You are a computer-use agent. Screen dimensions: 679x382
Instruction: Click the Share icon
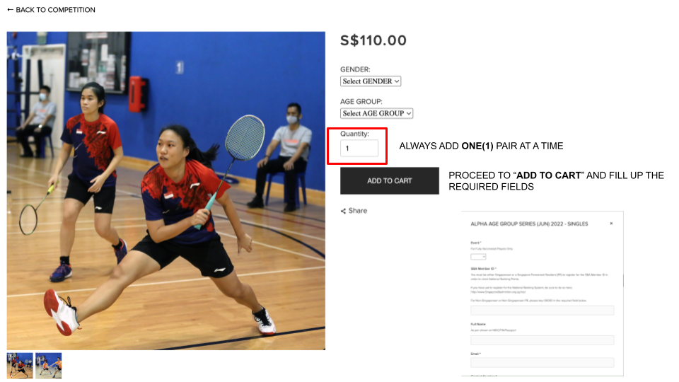click(x=343, y=211)
